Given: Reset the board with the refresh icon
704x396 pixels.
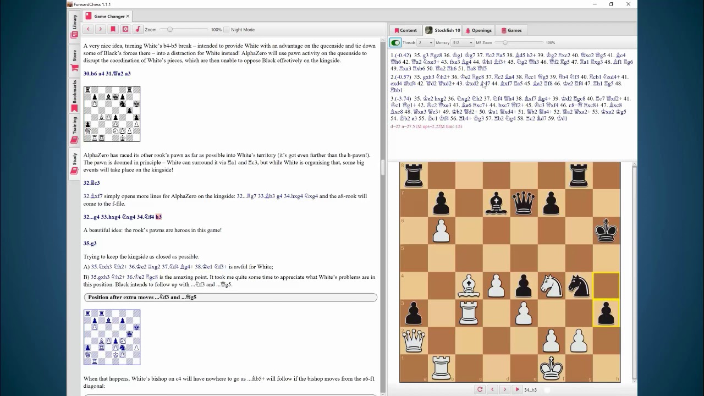Looking at the screenshot, I should [480, 389].
